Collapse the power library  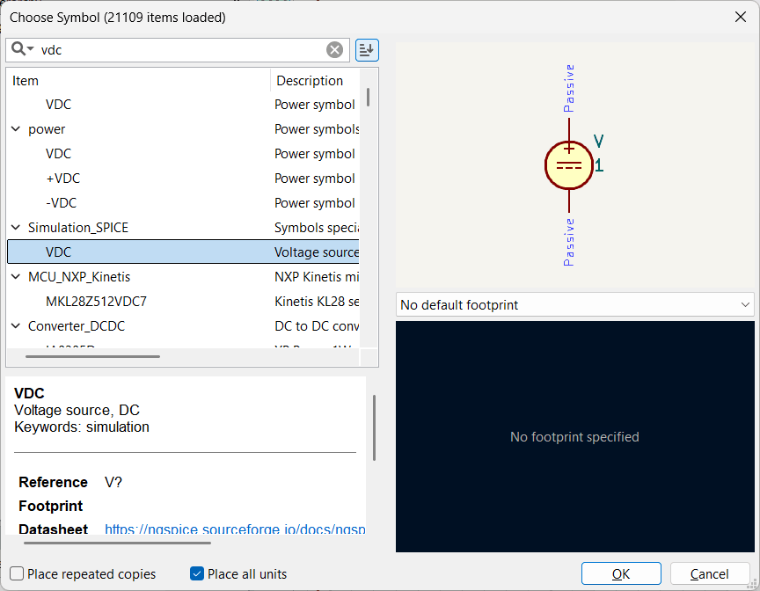(x=16, y=129)
